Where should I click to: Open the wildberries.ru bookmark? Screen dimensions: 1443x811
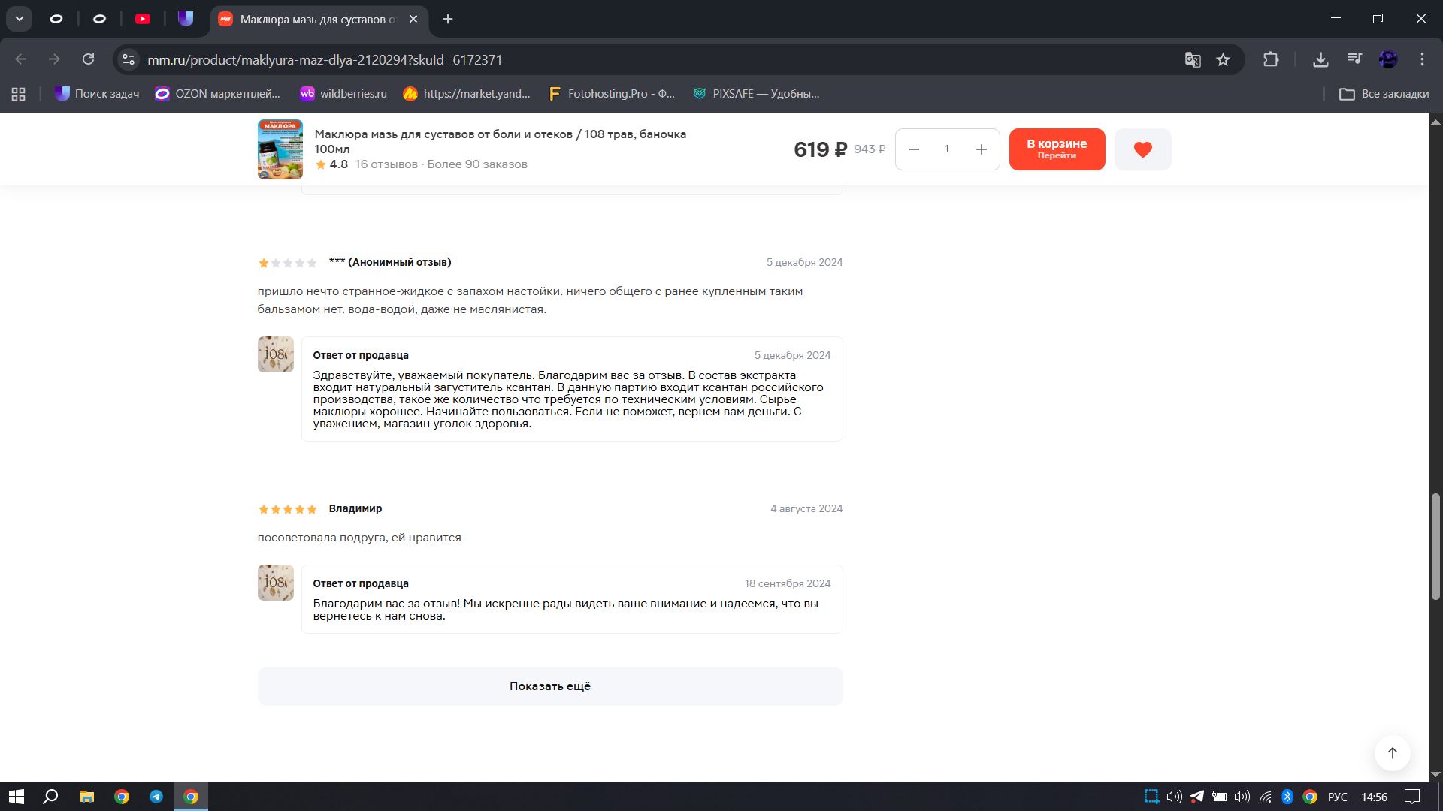coord(343,94)
